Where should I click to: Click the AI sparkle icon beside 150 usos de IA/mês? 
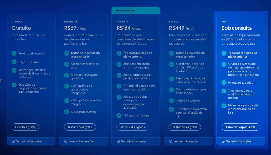tap(119, 115)
